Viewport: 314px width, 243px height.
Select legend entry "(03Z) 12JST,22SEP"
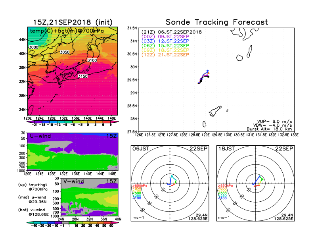click(165, 41)
